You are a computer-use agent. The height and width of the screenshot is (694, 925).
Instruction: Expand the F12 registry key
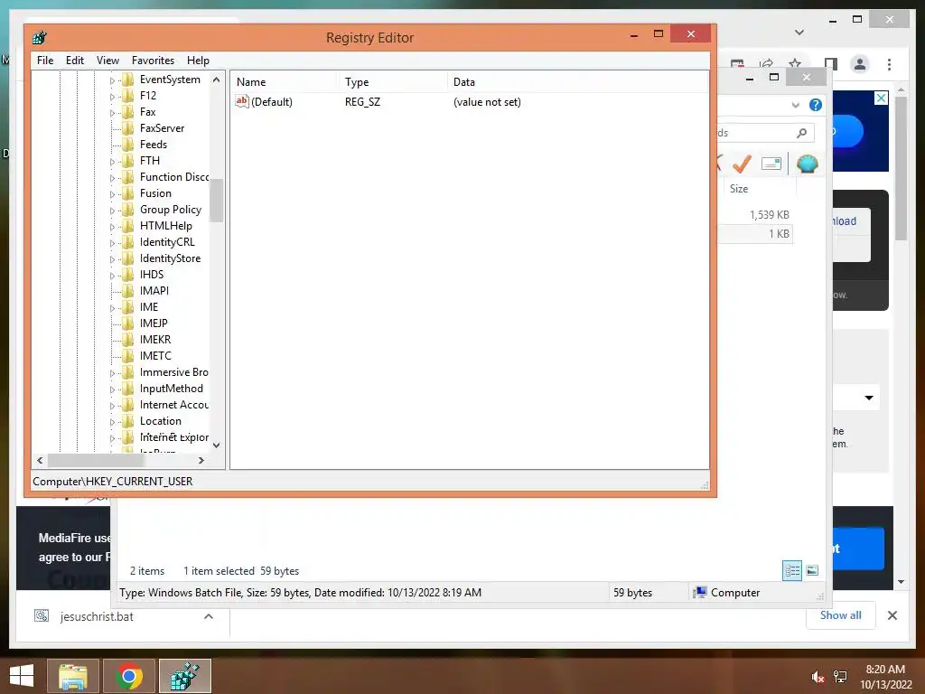(x=112, y=96)
